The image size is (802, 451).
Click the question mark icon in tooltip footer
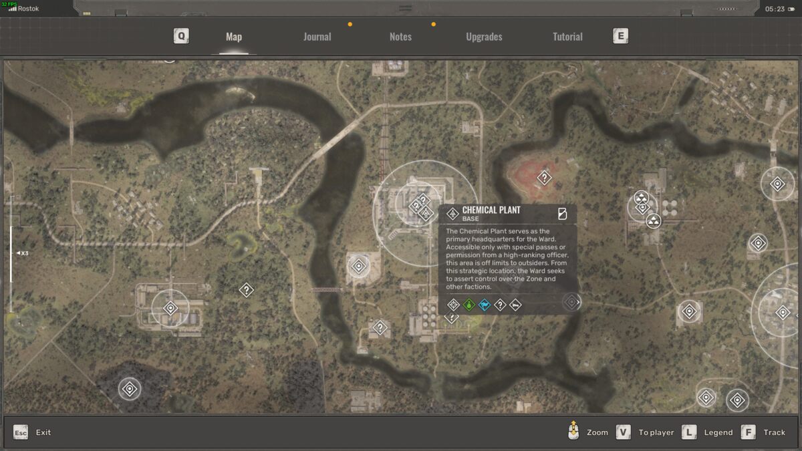coord(500,305)
